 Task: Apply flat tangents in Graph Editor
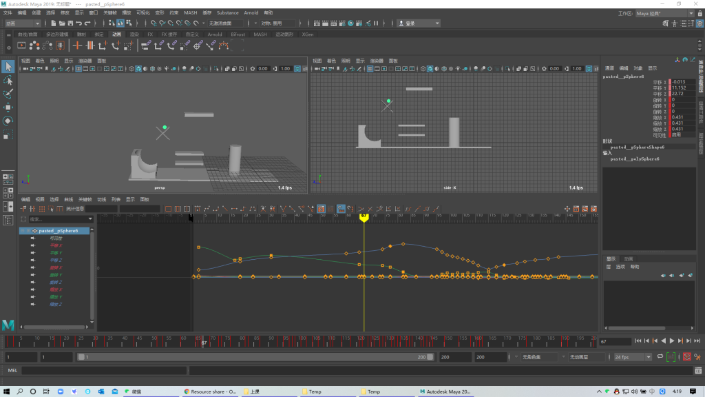click(234, 209)
